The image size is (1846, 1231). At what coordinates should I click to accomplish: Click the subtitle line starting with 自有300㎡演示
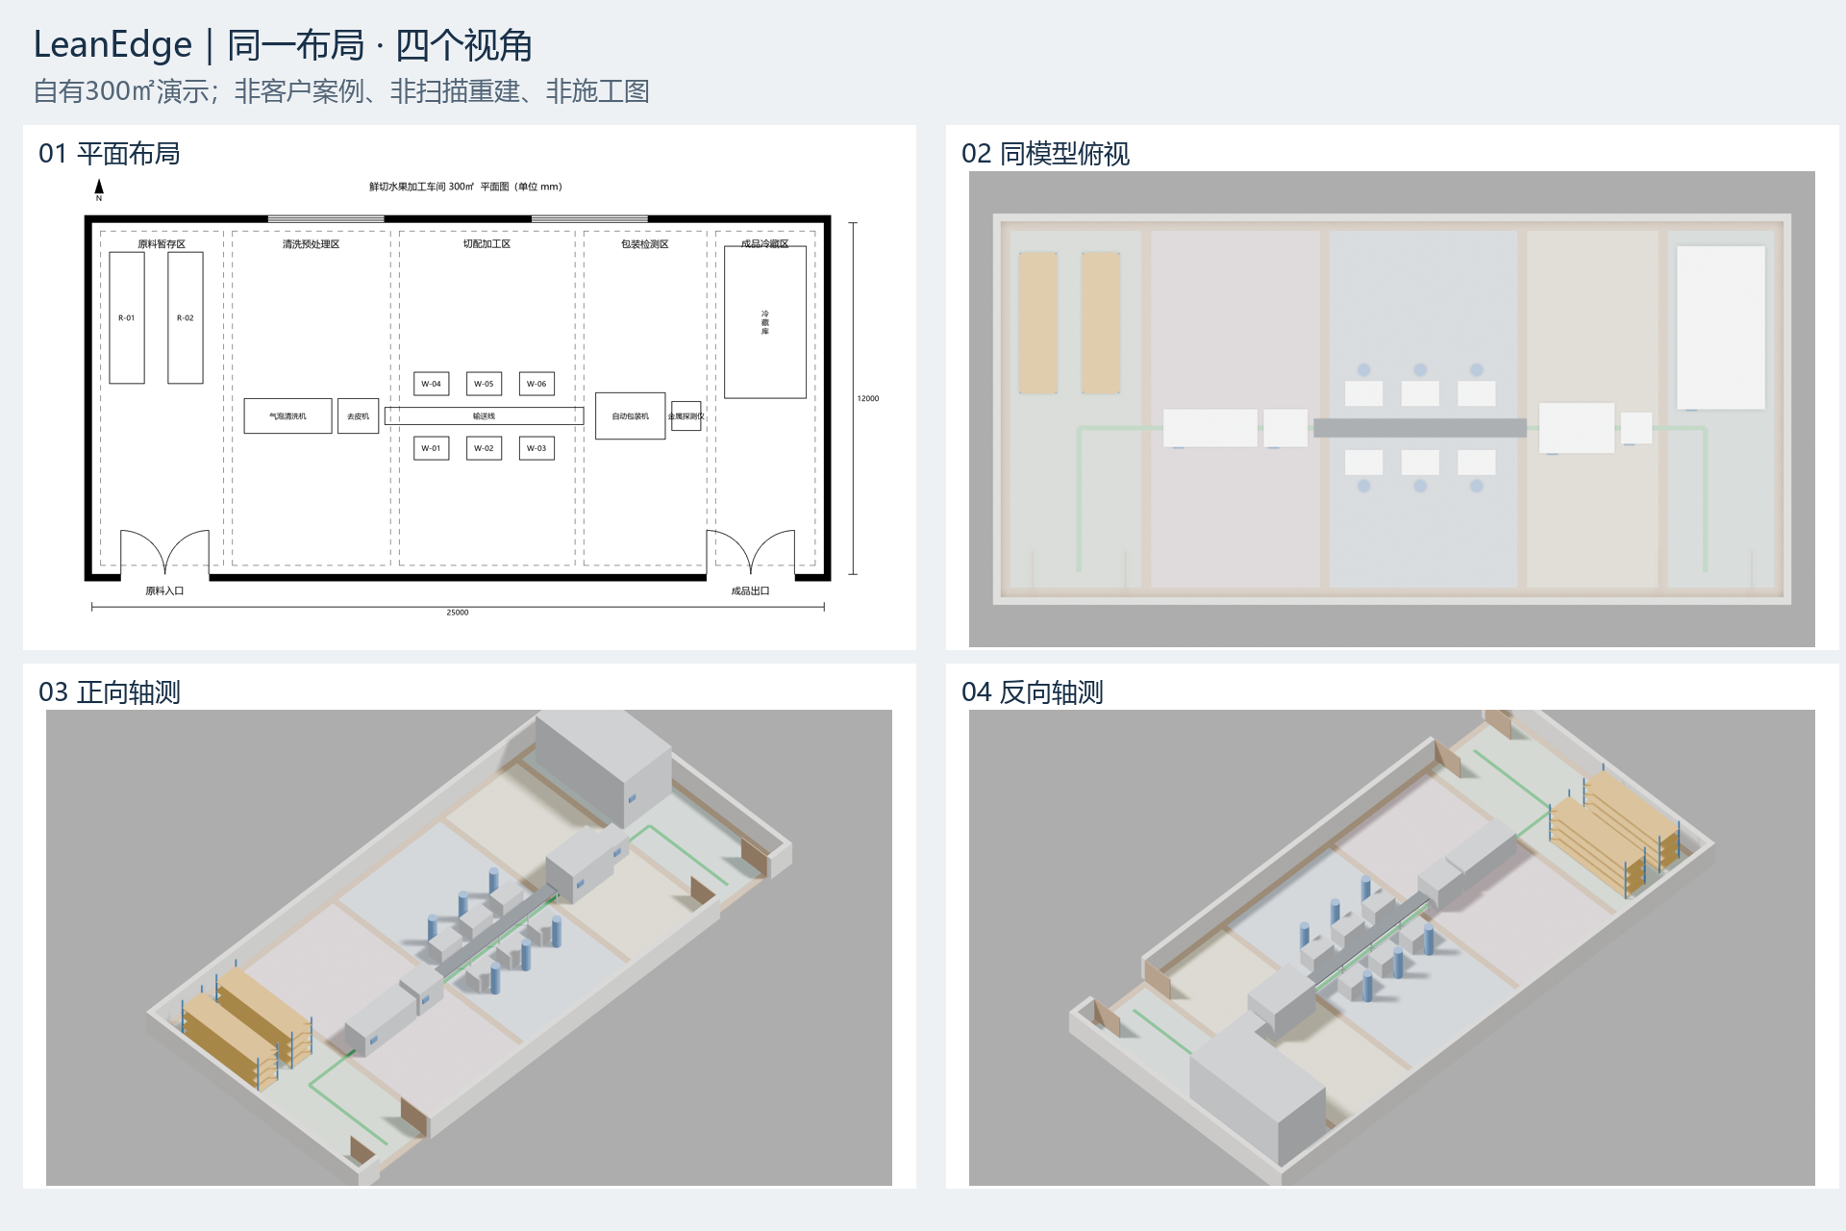pyautogui.click(x=341, y=91)
